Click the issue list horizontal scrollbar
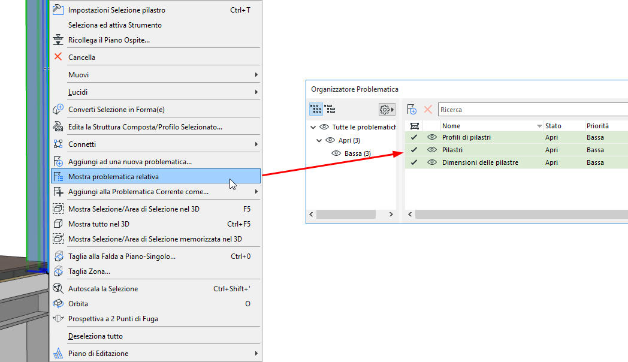 coord(521,214)
